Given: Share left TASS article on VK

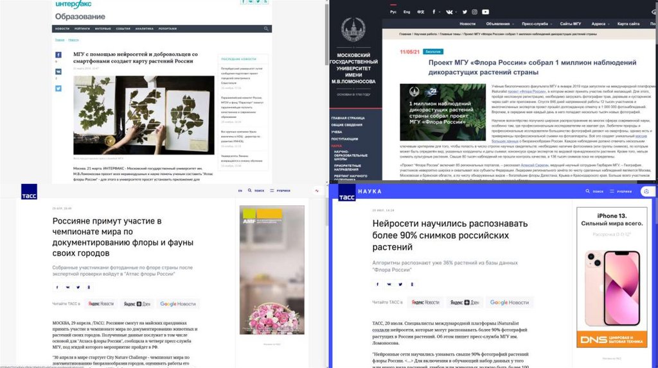Looking at the screenshot, I should tap(67, 287).
